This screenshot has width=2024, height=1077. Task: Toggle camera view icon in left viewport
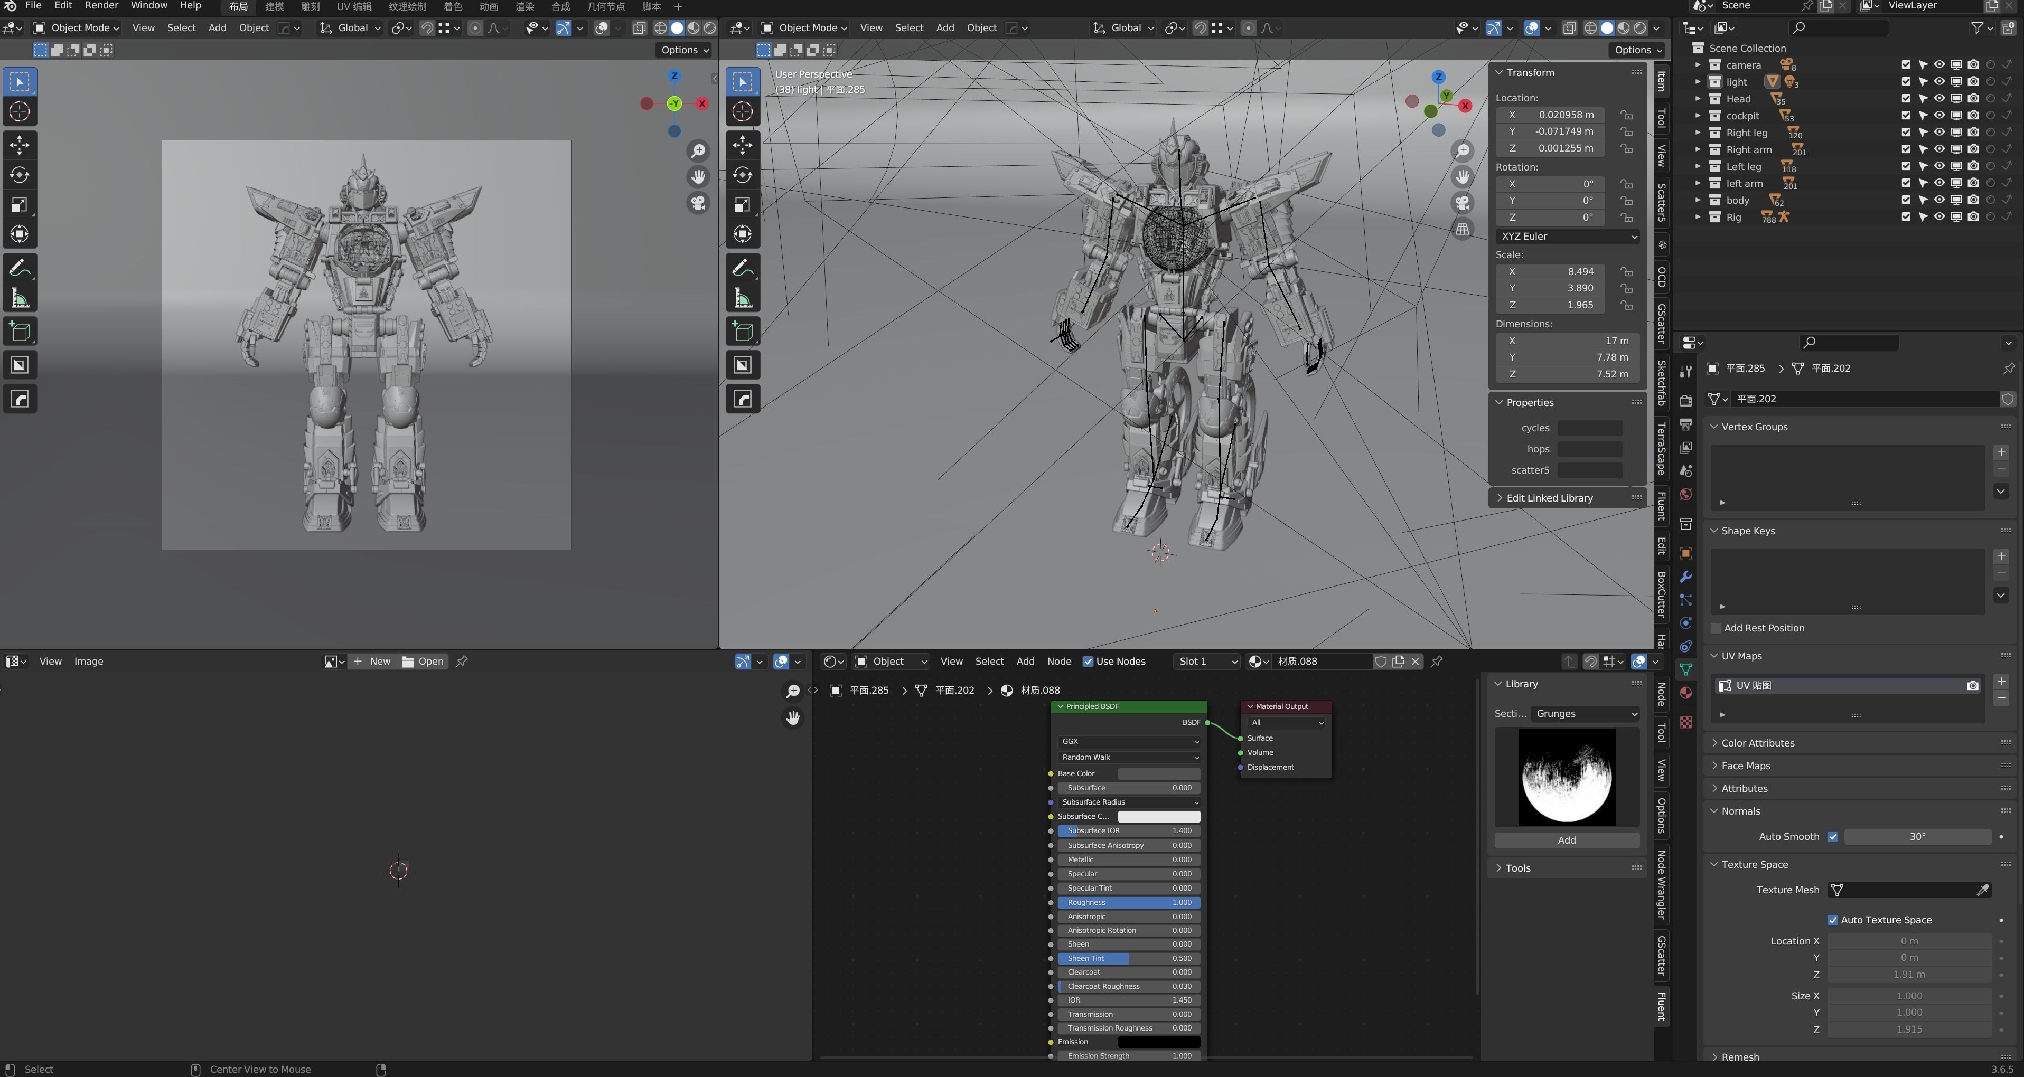coord(698,203)
